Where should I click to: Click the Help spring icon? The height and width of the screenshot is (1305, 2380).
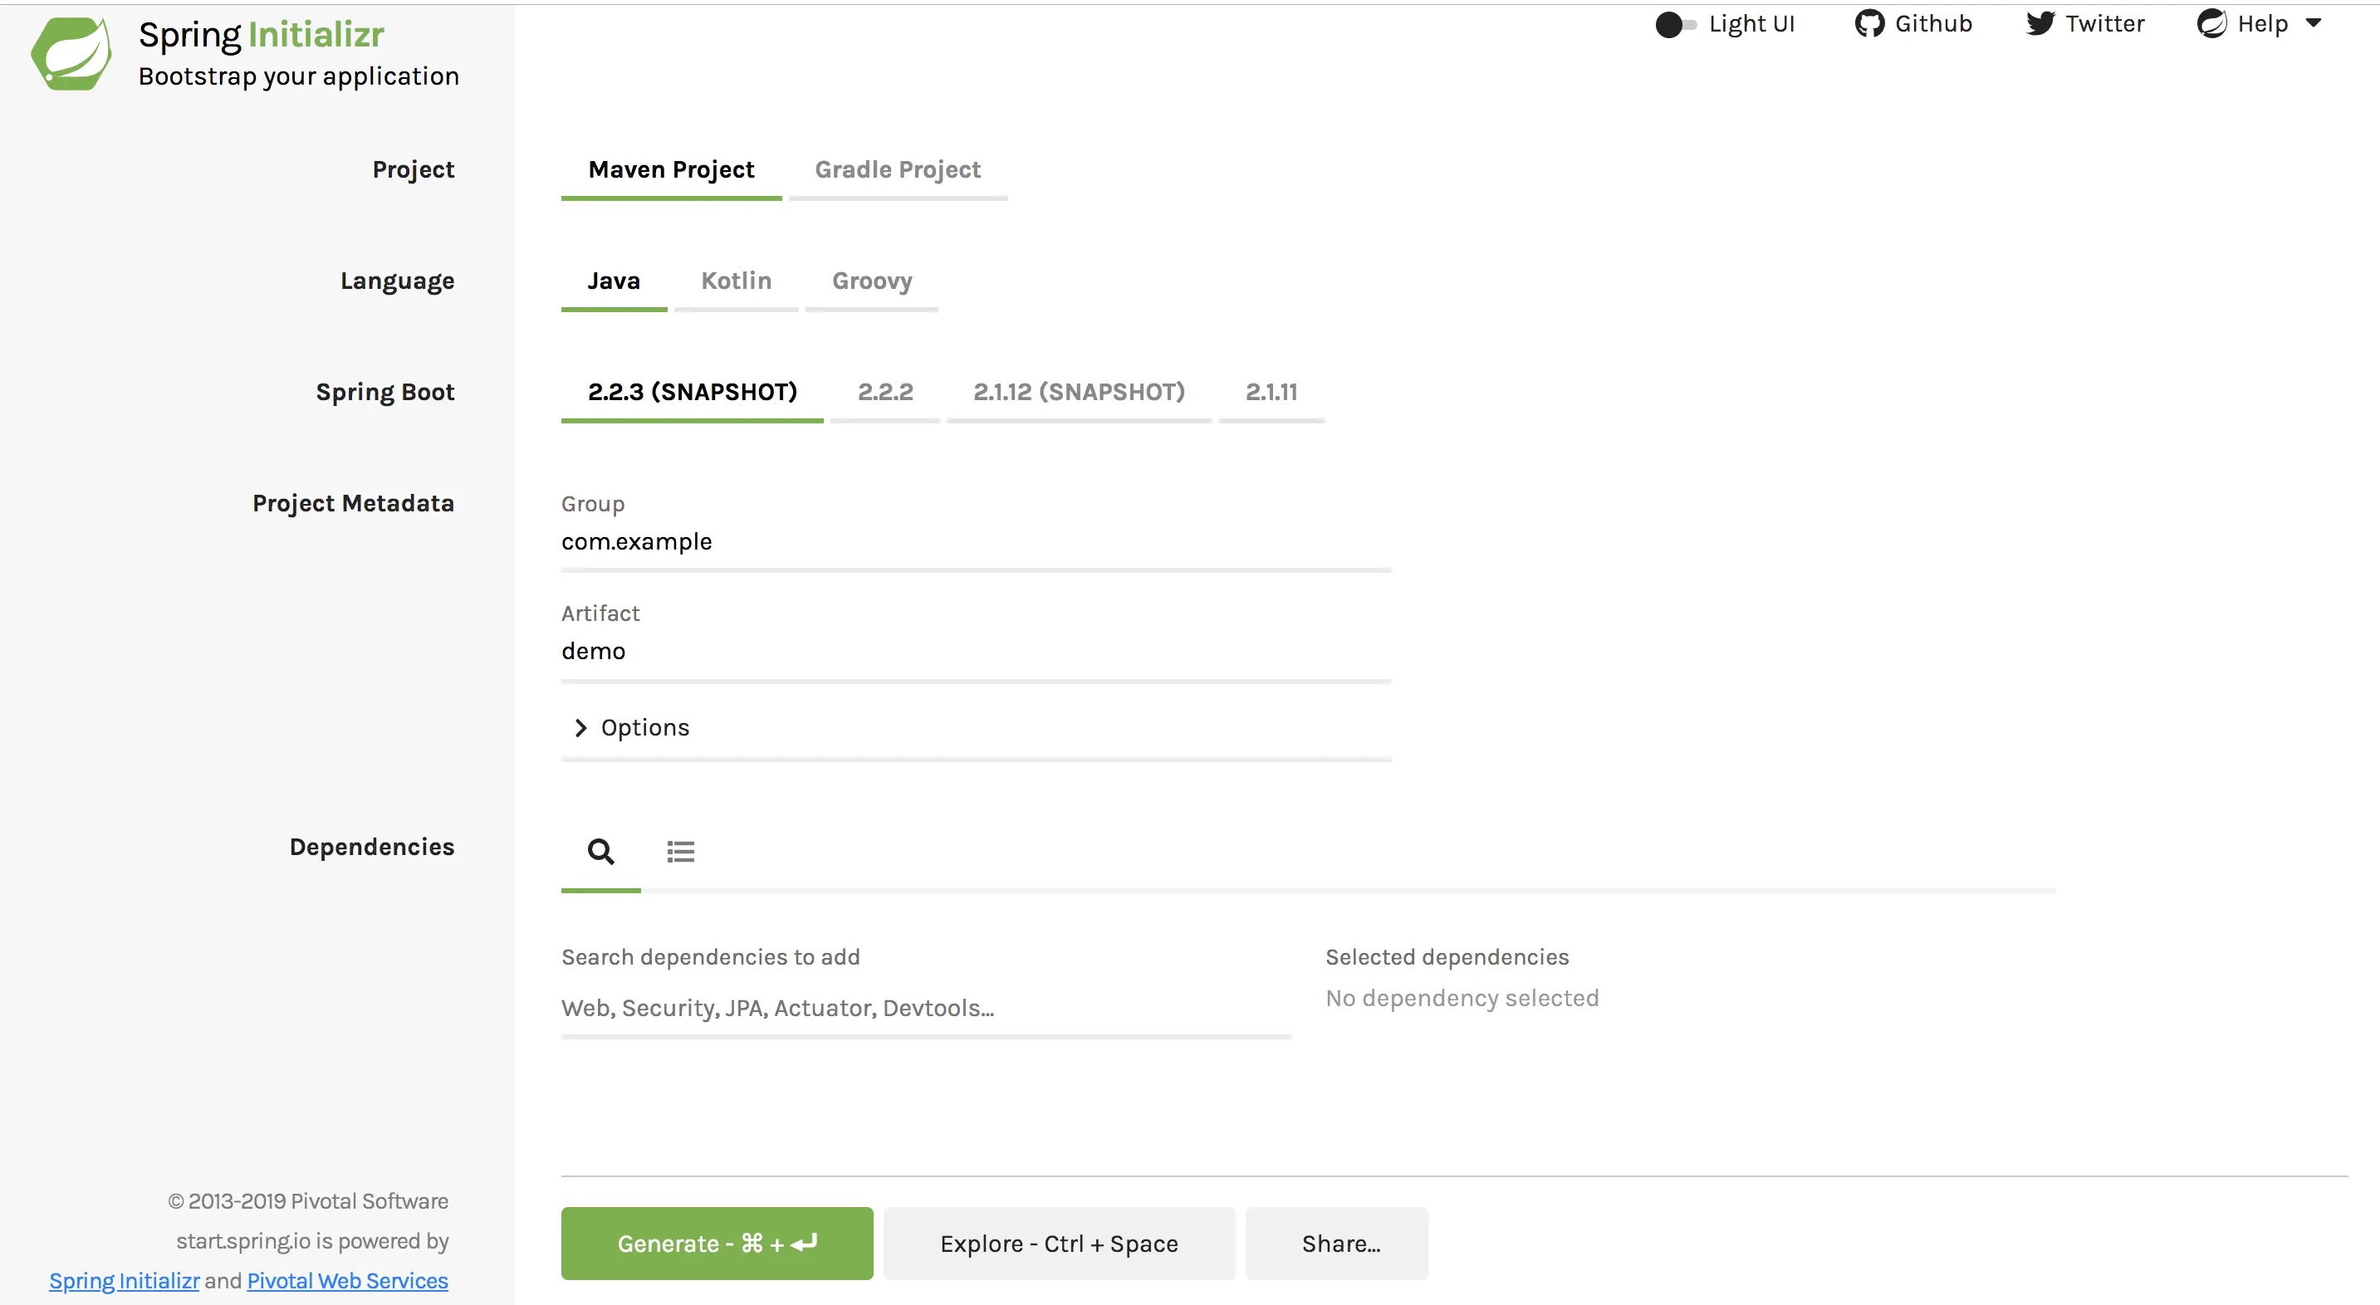point(2212,24)
